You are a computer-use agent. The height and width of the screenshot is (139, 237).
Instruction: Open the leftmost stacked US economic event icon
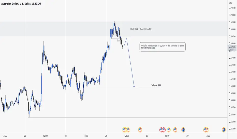pyautogui.click(x=124, y=130)
